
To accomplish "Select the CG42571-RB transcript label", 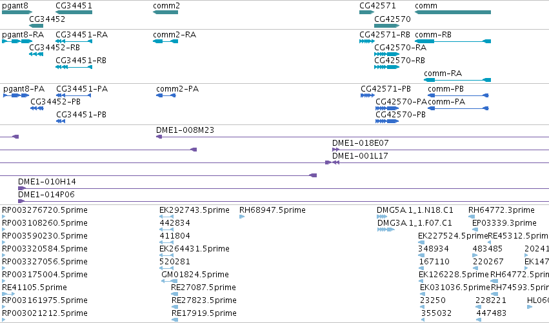I will [384, 34].
